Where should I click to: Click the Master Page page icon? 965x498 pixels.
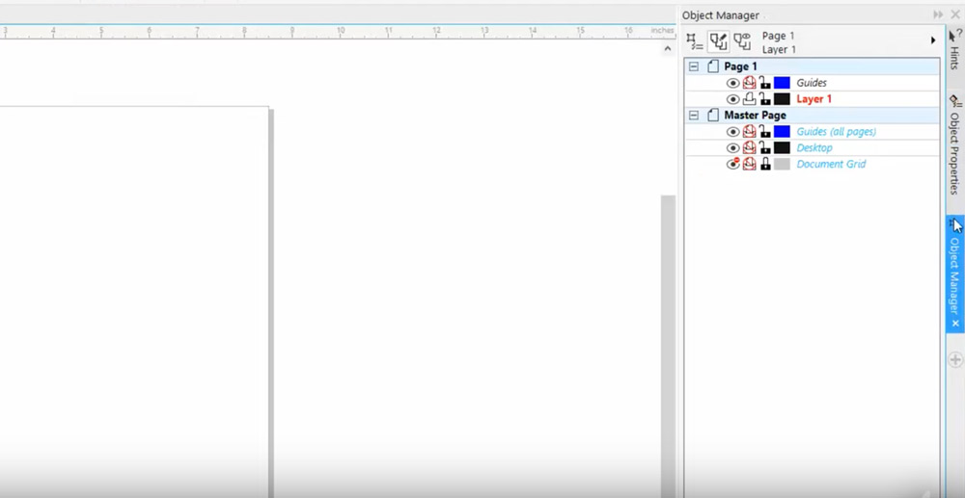[x=713, y=116]
